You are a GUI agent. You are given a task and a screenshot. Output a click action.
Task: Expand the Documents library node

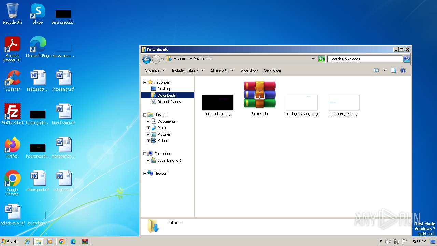click(148, 121)
